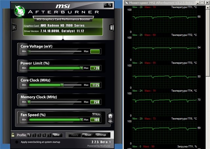Click the Температура ГП4 graph label

coord(184,91)
